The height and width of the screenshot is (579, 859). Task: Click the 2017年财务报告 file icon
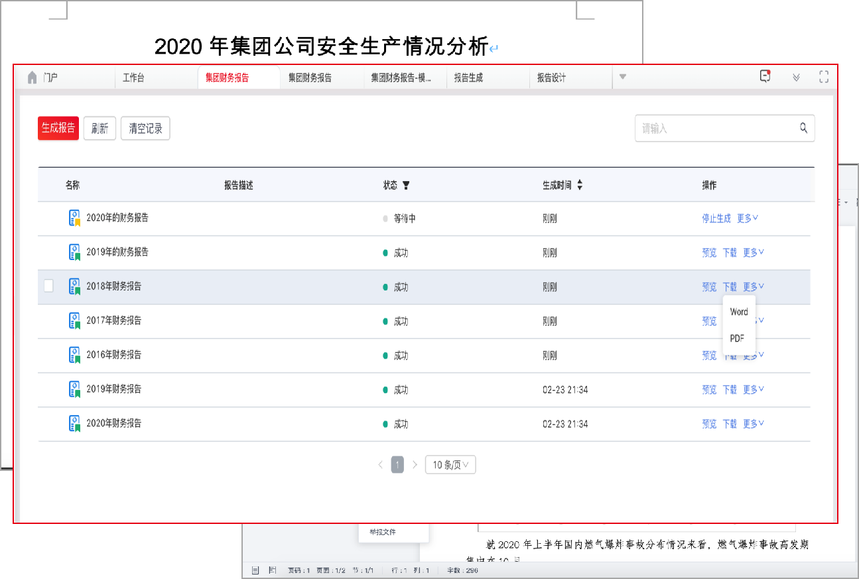[x=75, y=321]
